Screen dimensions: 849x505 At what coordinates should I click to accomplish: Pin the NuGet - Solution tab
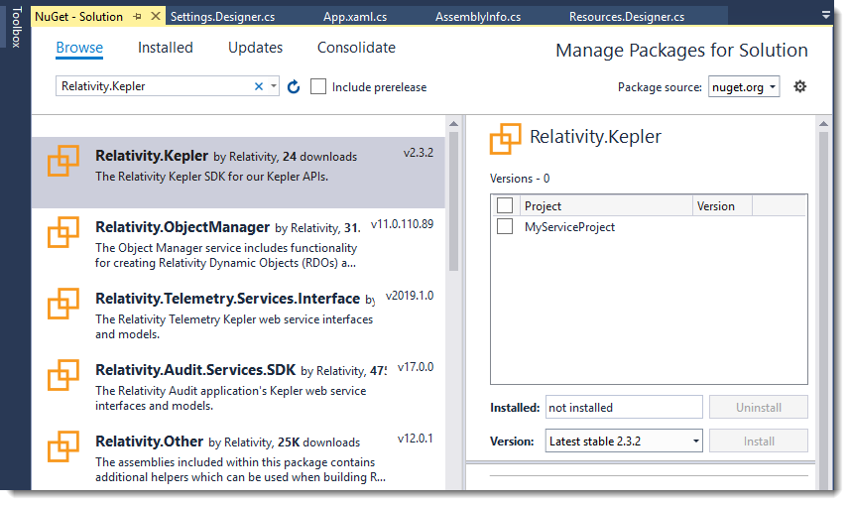pos(137,17)
